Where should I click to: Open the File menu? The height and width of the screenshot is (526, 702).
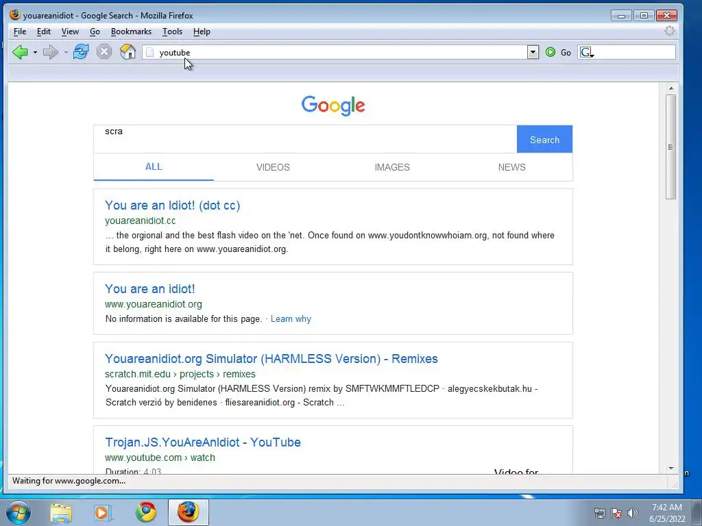tap(20, 32)
